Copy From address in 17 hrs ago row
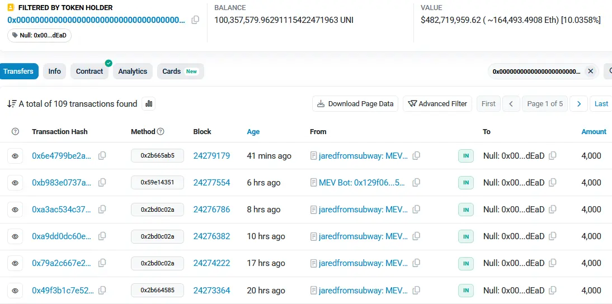612x304 pixels. tap(416, 263)
